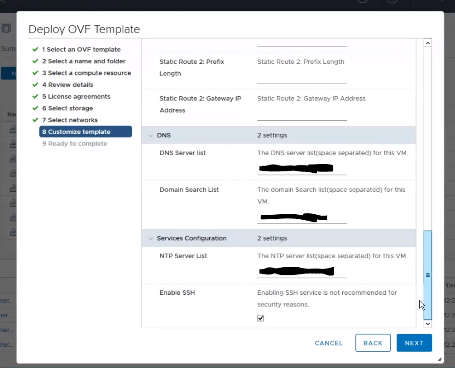Click the Next button
The height and width of the screenshot is (368, 455).
414,343
